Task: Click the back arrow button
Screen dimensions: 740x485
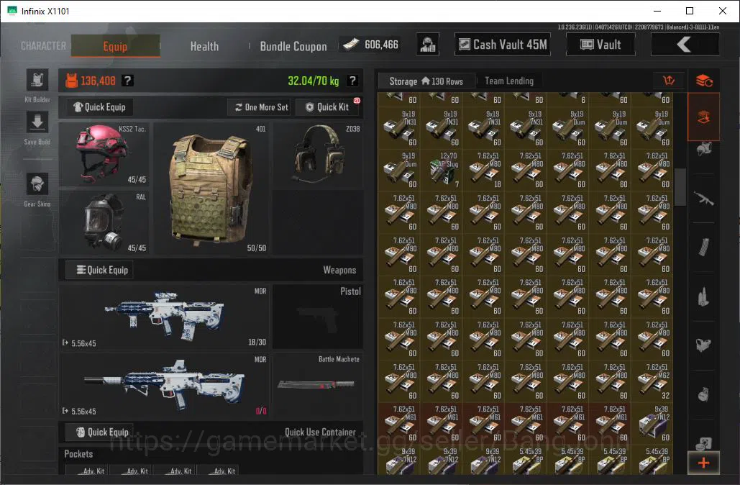Action: coord(685,45)
